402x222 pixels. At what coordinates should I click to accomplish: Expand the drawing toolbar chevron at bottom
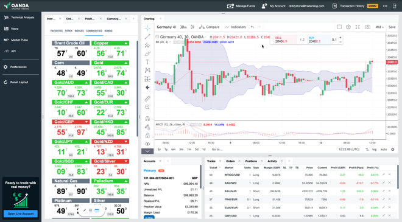click(147, 151)
